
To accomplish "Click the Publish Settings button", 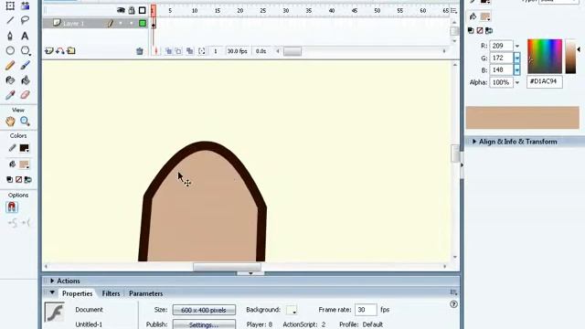I will [x=204, y=324].
